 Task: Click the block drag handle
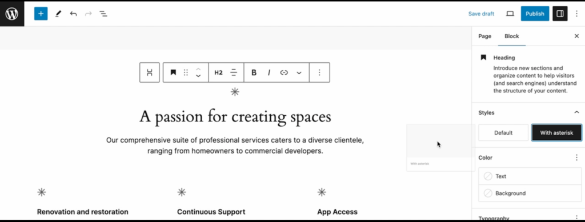click(186, 72)
